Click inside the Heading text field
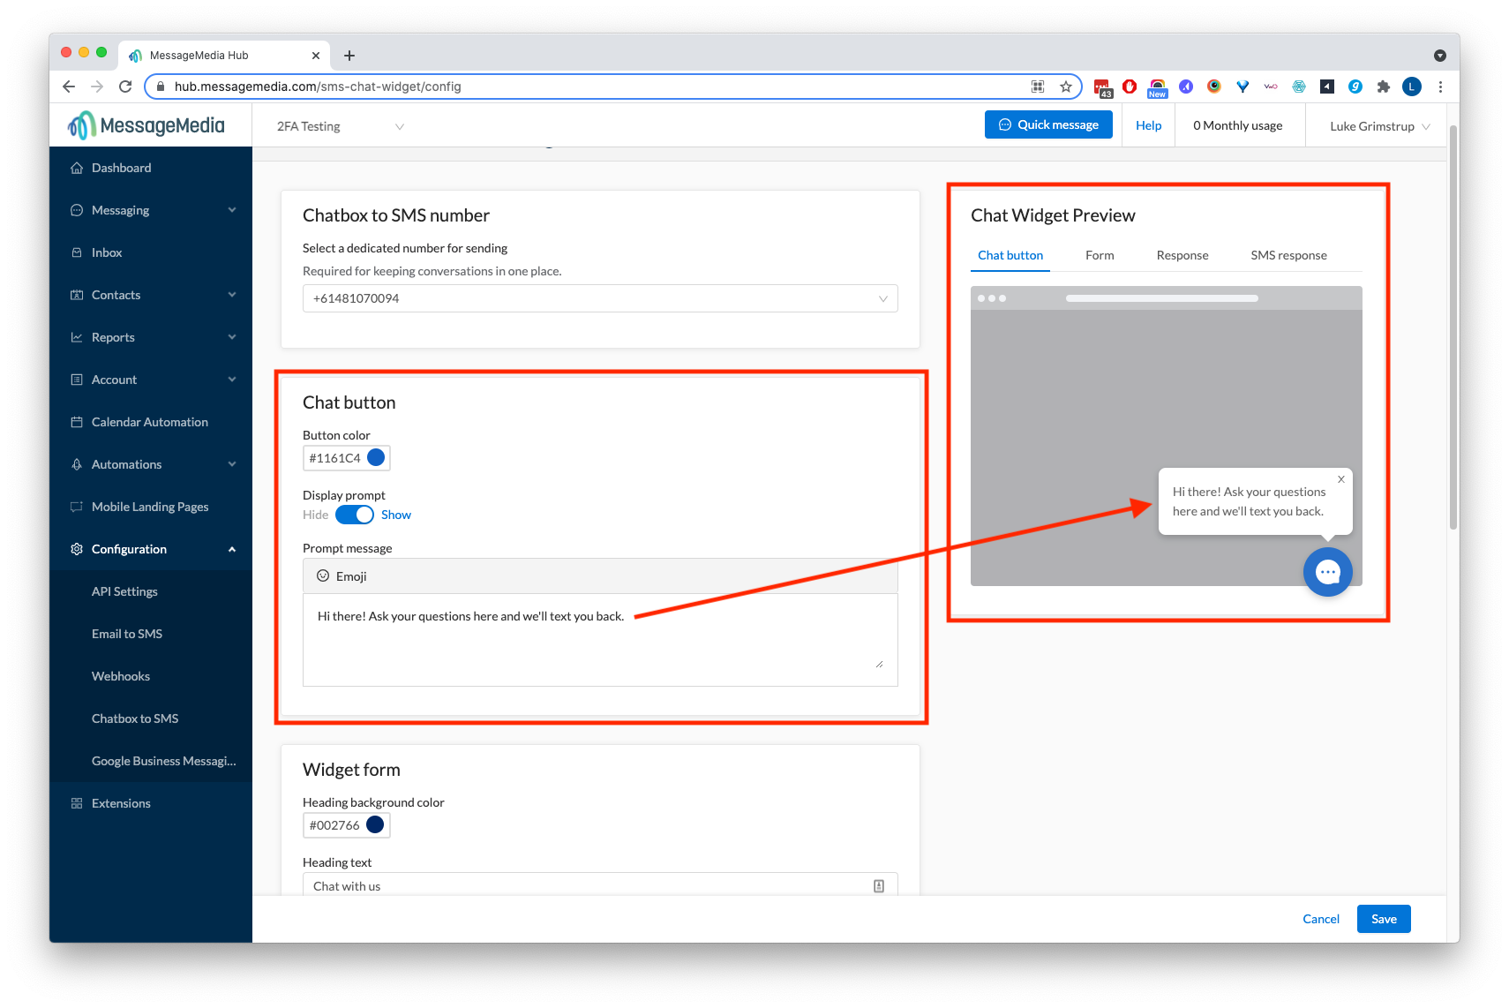 (529, 885)
